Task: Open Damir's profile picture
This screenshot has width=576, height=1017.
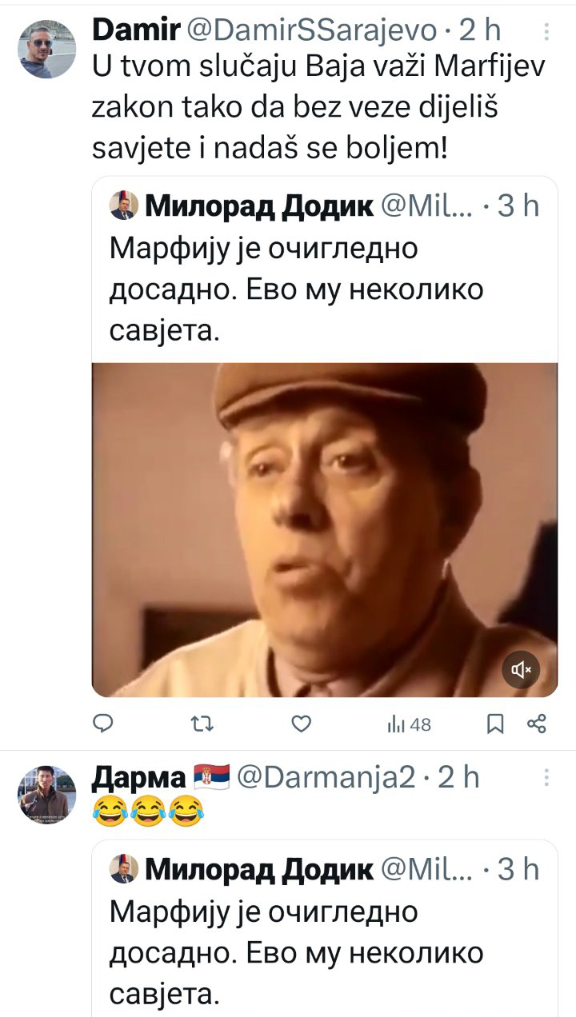Action: click(47, 49)
